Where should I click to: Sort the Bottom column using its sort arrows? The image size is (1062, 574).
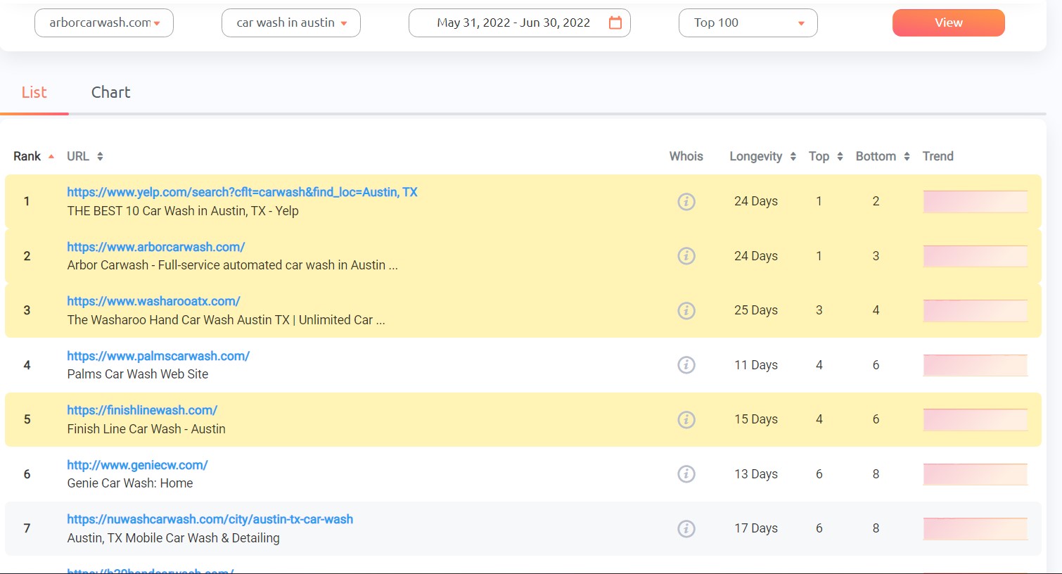[x=907, y=156]
